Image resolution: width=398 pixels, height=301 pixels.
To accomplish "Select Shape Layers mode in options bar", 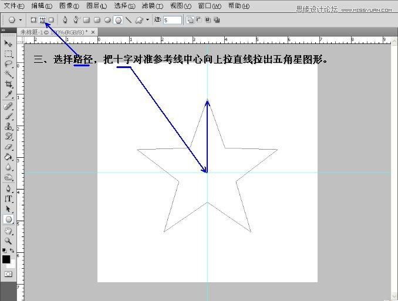I will point(33,20).
